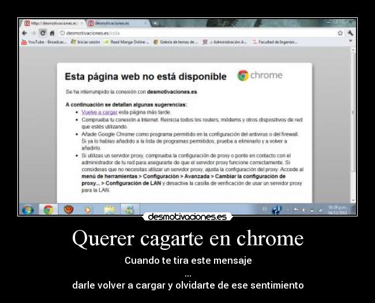
Task: Open the home page via the house icon
Action: 52,33
